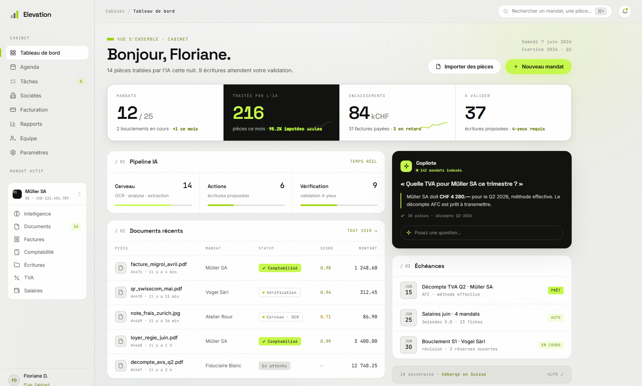The height and width of the screenshot is (386, 642).
Task: Click the JUN 15 date badge
Action: click(x=409, y=290)
